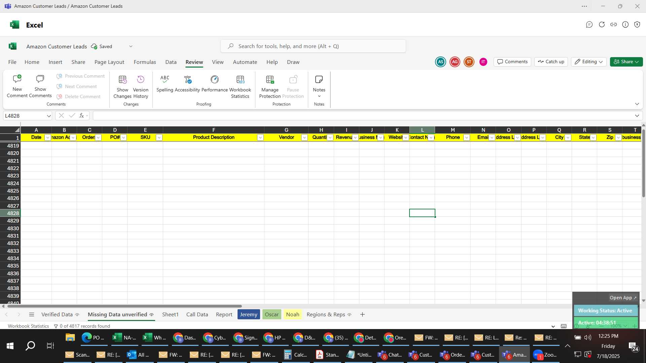Open the Regions & Reps sheet
Image resolution: width=646 pixels, height=363 pixels.
(x=329, y=315)
